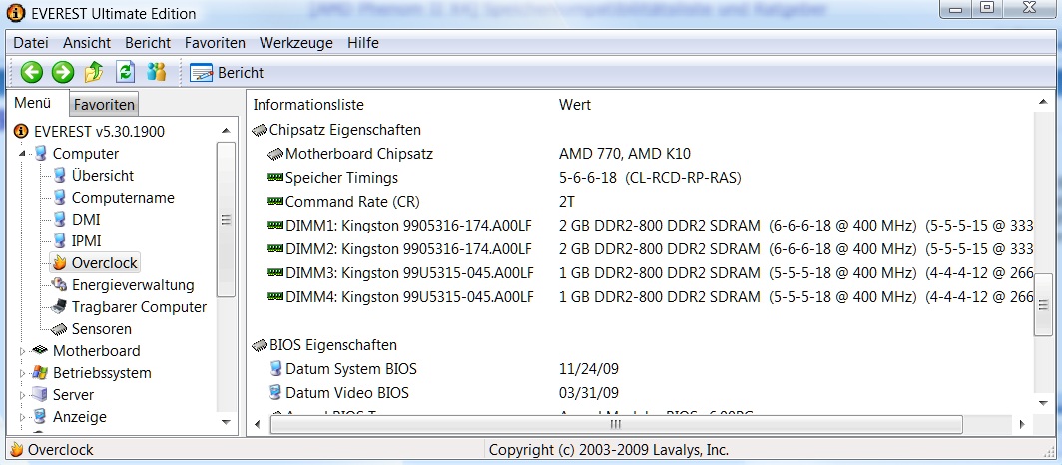Open the Favoriten menu in the menu bar
The image size is (1062, 465).
(215, 43)
